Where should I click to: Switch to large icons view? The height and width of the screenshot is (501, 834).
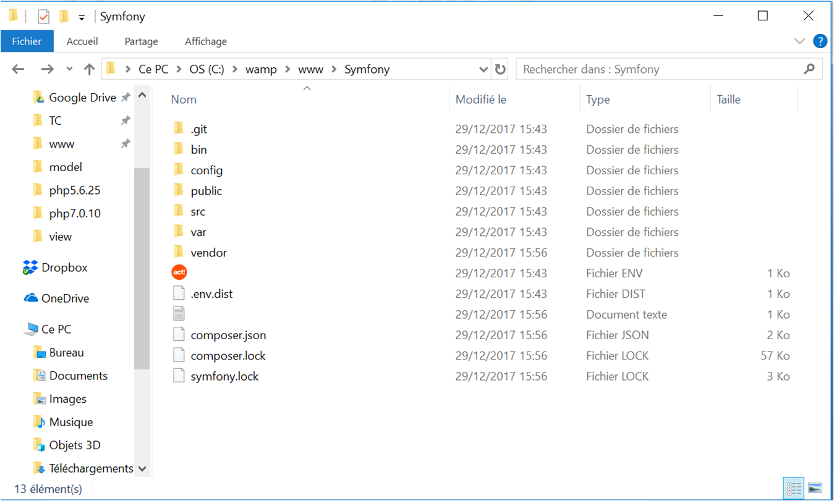click(814, 488)
